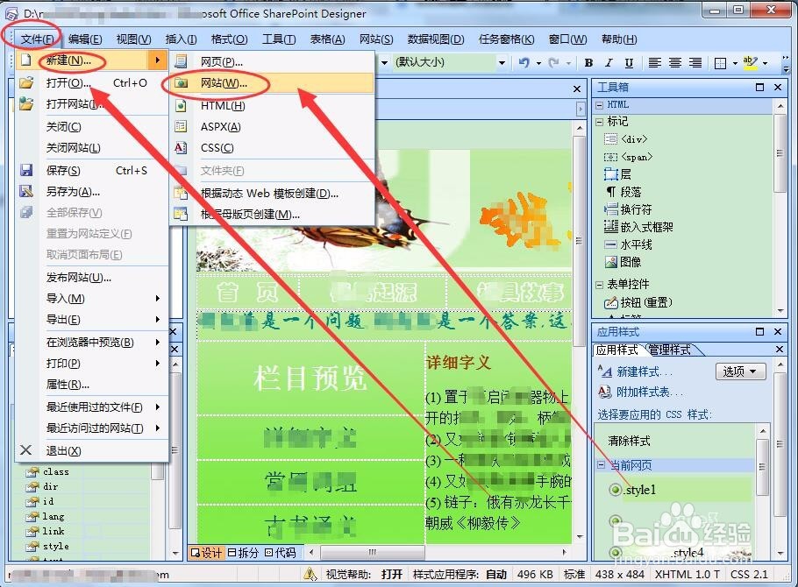Viewport: 798px width, 587px height.
Task: Switch to 代码 code view
Action: coord(281,553)
